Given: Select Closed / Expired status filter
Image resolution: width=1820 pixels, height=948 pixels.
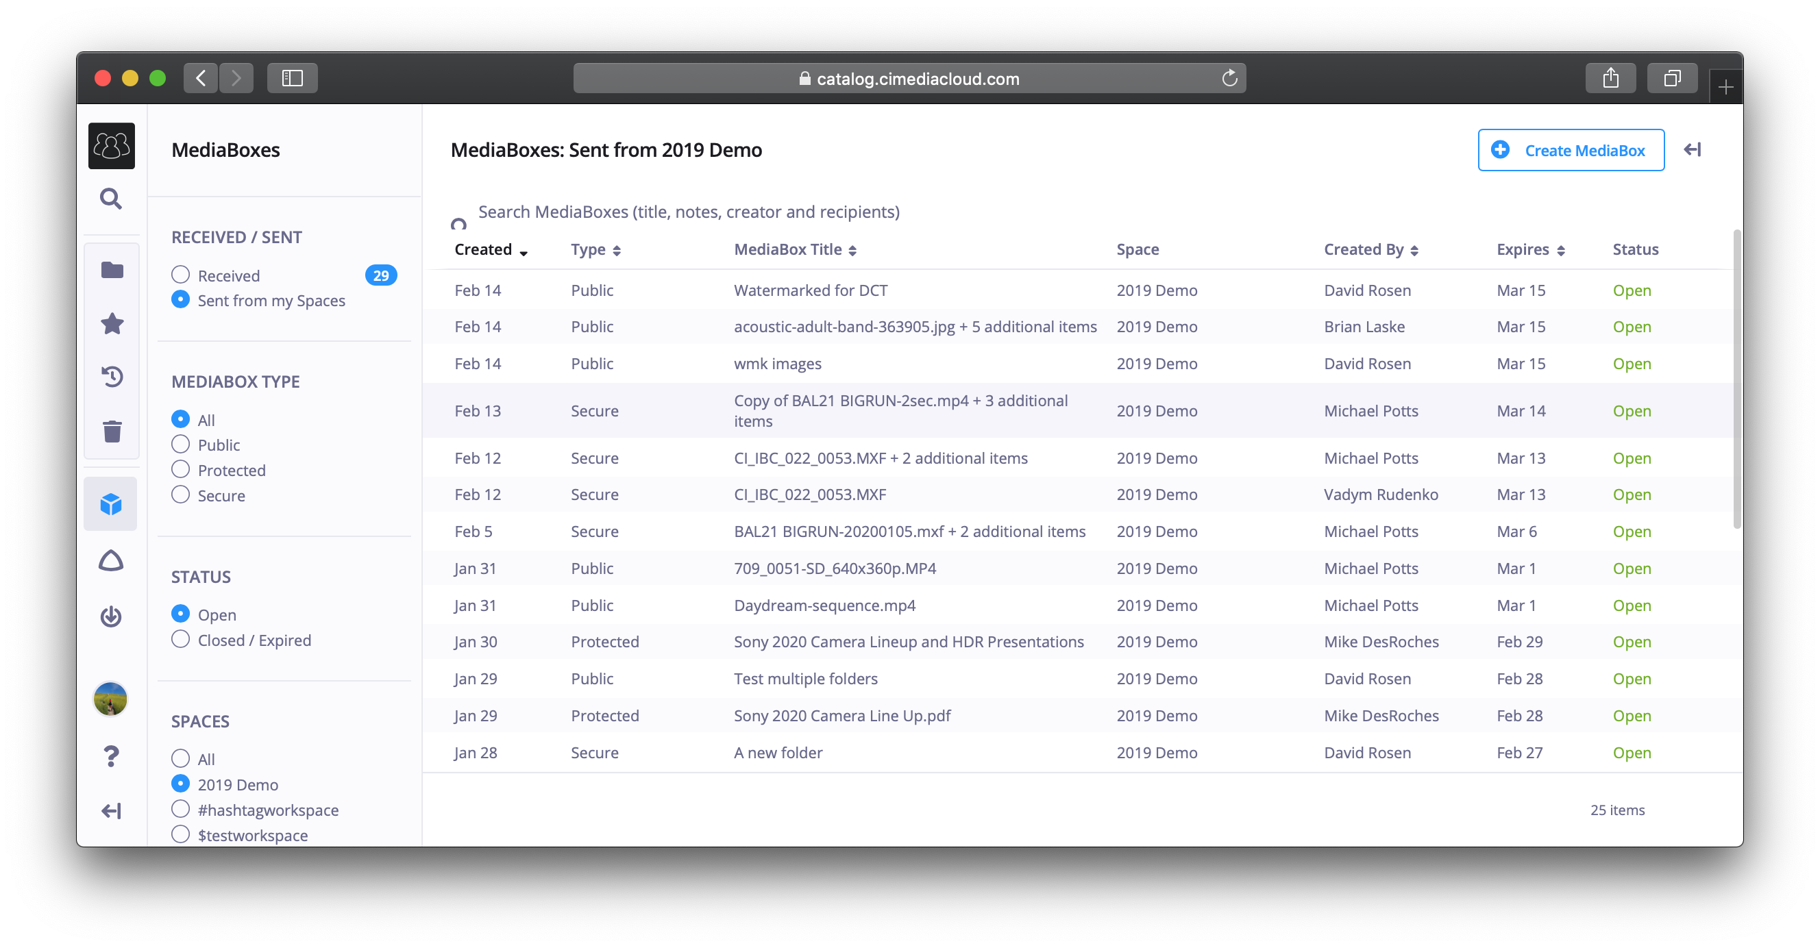Looking at the screenshot, I should pos(180,639).
